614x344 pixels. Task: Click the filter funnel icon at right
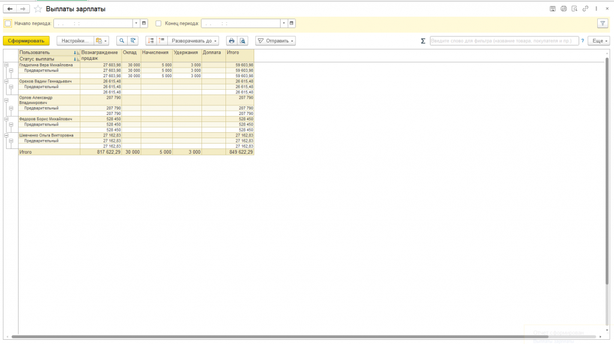pyautogui.click(x=603, y=23)
